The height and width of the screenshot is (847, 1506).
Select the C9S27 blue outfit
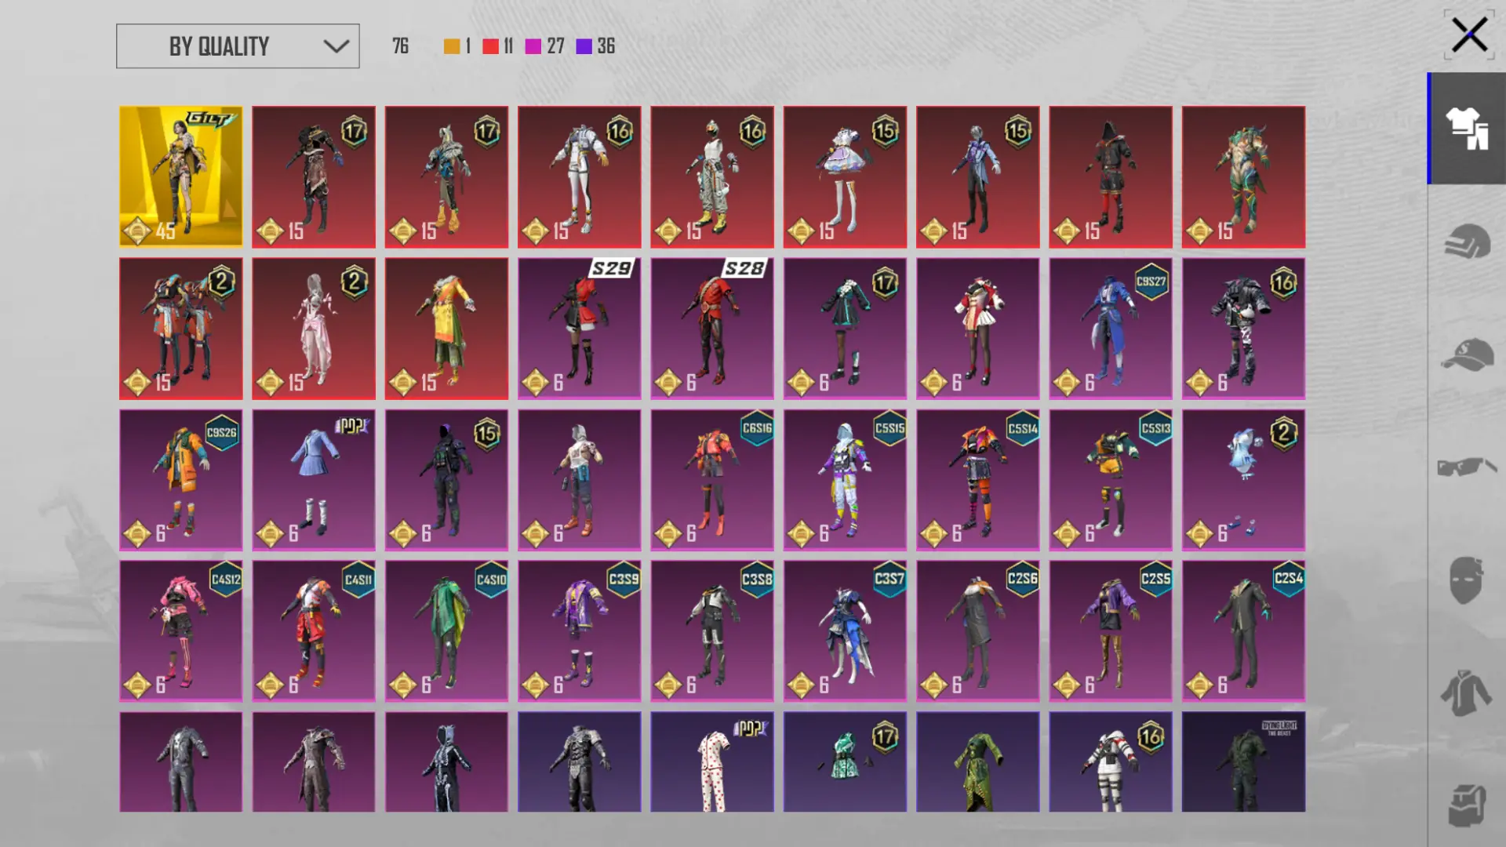tap(1110, 329)
